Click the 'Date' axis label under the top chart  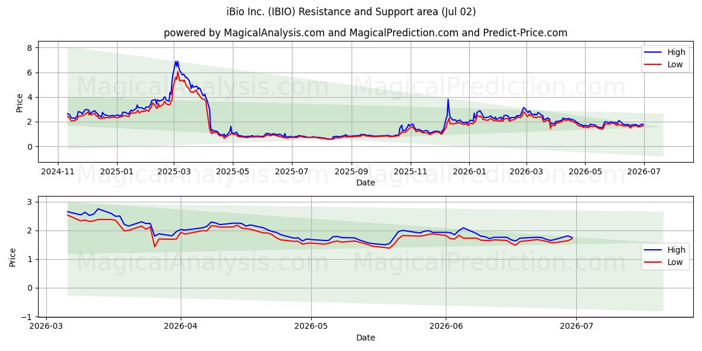366,183
